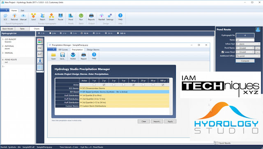Uncheck the 10-yr Active checkbox
Image resolution: width=263 pixels, height=149 pixels.
134,85
